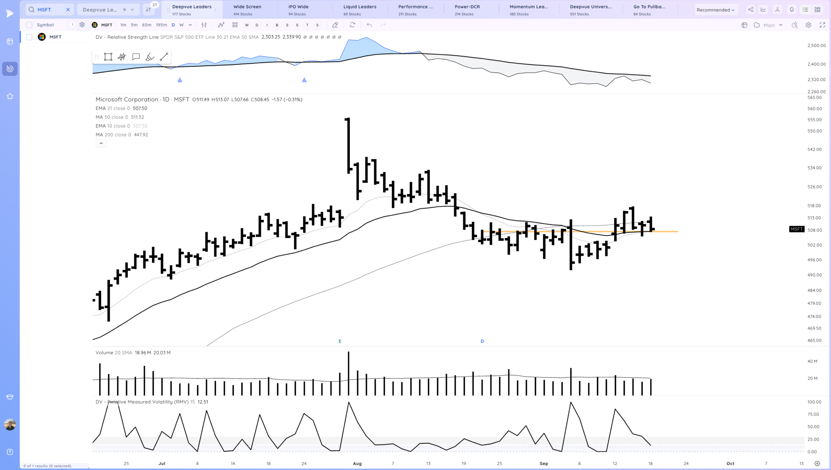Collapse the indicator legend chevron
831x470 pixels.
click(101, 143)
